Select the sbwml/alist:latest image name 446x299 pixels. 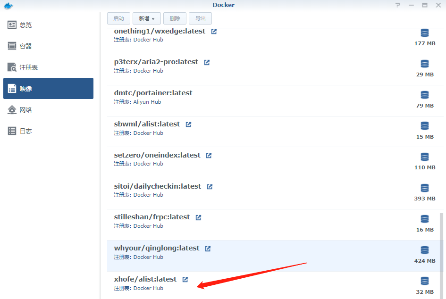click(147, 124)
